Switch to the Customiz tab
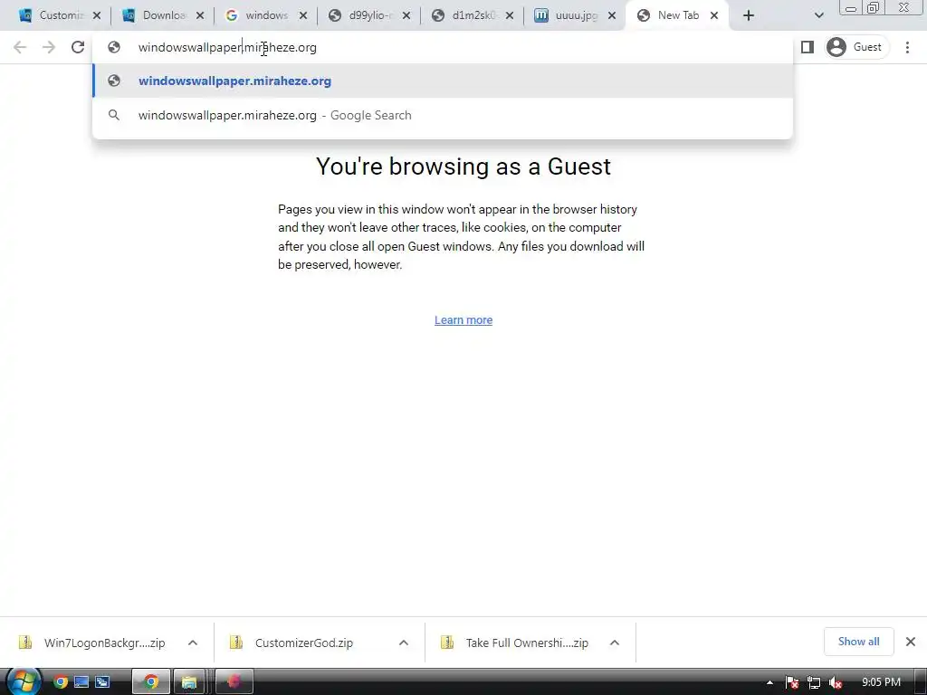The image size is (927, 695). [x=52, y=15]
